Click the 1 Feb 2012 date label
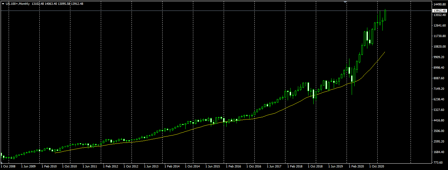 point(110,166)
